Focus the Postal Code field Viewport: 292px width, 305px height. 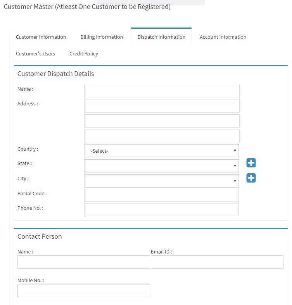coord(161,195)
